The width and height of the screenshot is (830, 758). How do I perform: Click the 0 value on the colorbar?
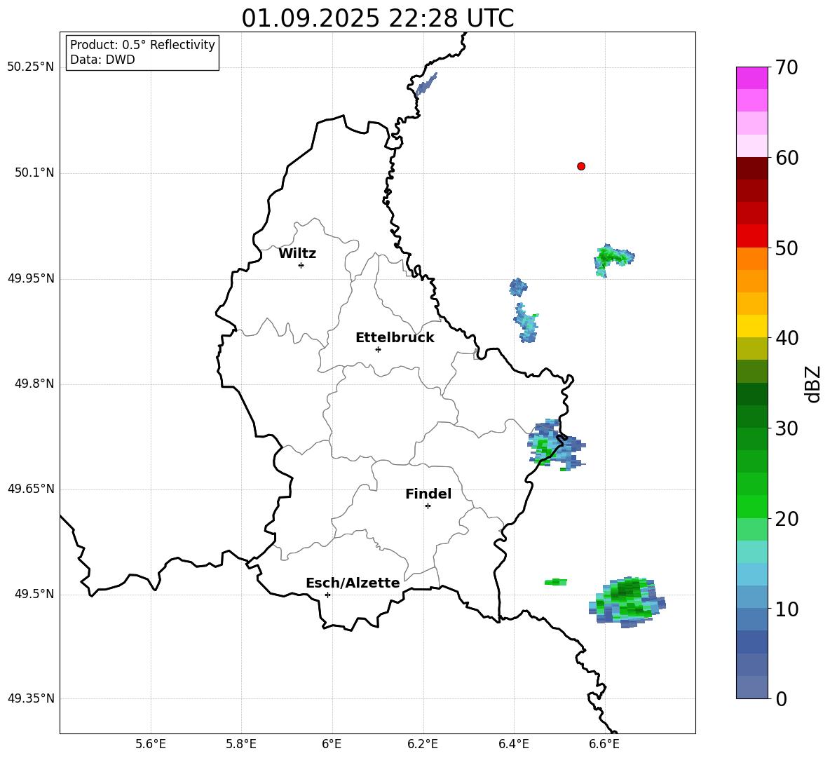781,699
